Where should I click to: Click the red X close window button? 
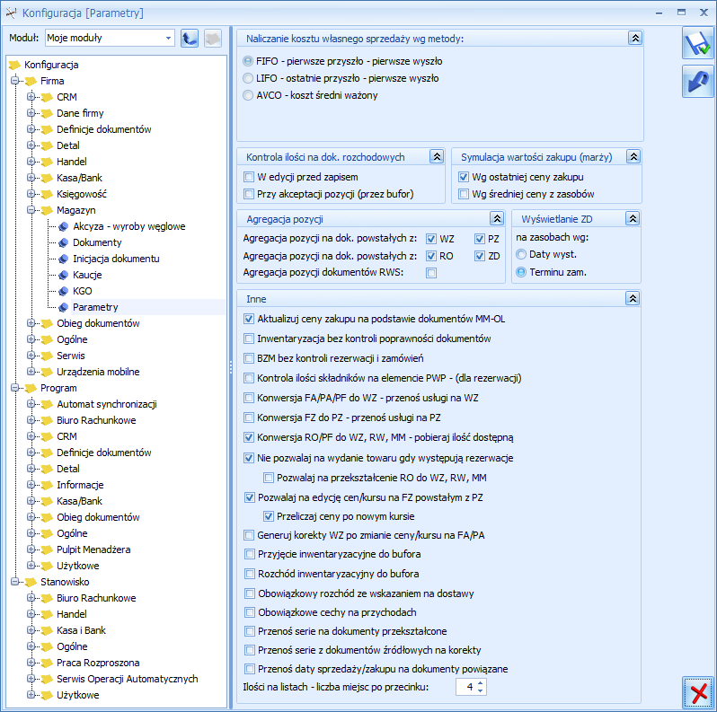click(x=698, y=692)
